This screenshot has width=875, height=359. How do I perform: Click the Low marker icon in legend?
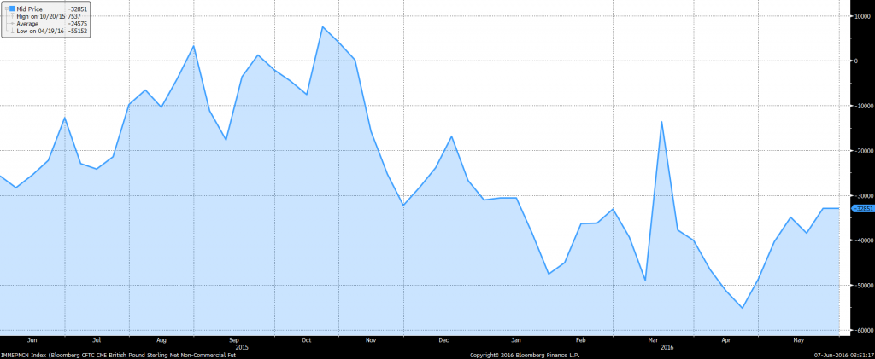[12, 32]
